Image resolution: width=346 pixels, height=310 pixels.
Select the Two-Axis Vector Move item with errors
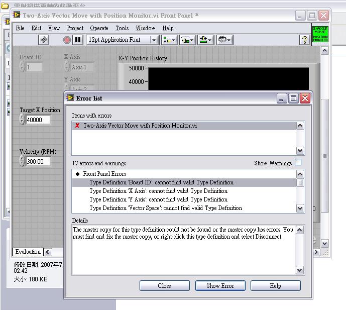tap(184, 126)
